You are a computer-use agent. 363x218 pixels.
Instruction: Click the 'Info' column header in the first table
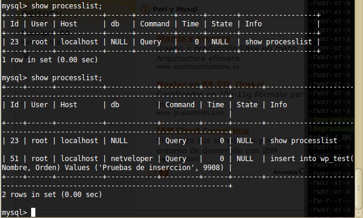click(x=253, y=24)
